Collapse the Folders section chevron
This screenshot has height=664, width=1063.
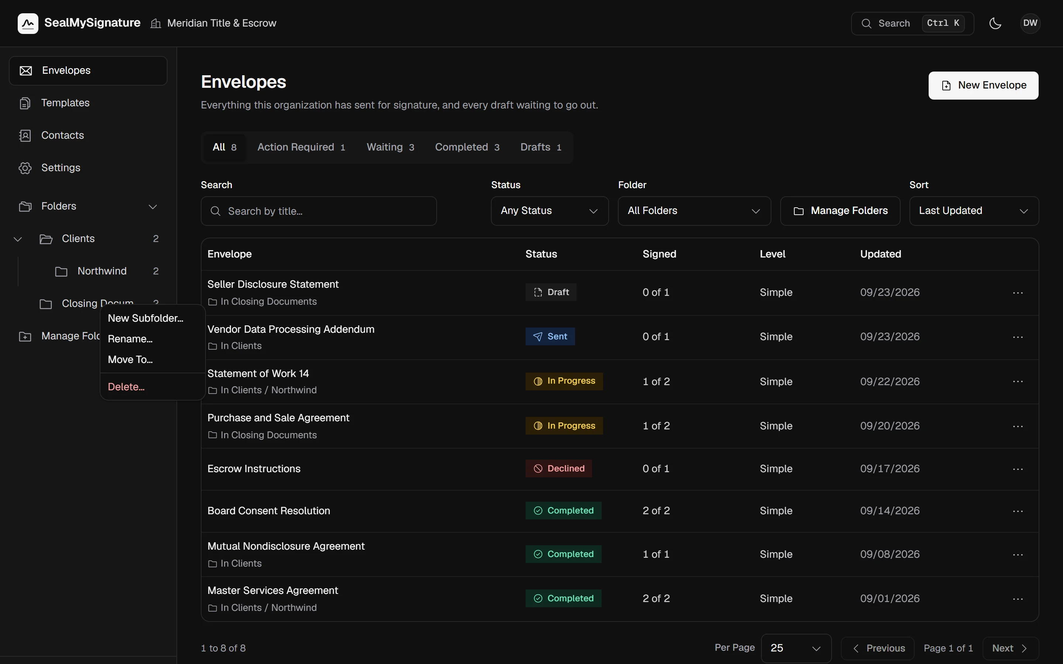pyautogui.click(x=153, y=207)
